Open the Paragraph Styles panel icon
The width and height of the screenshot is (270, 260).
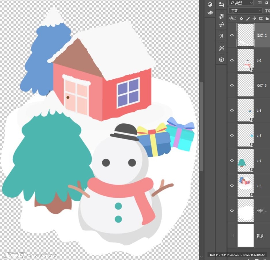click(221, 16)
